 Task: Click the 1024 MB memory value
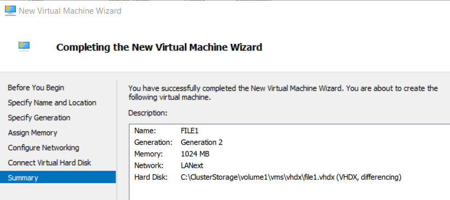point(195,154)
